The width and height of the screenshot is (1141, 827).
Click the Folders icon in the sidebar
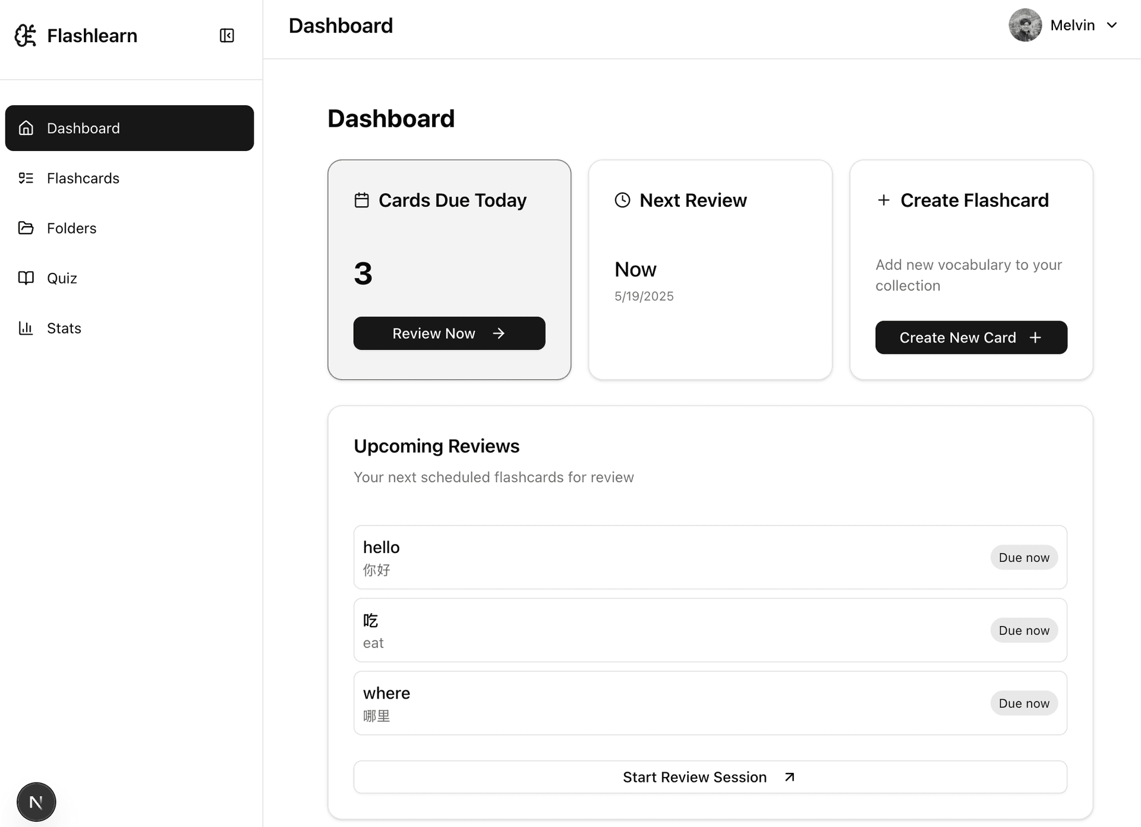point(26,228)
